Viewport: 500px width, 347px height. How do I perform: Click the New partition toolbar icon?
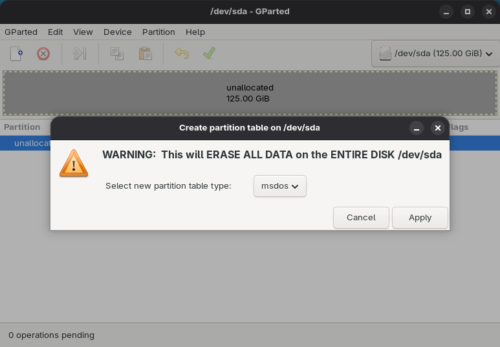pyautogui.click(x=17, y=54)
